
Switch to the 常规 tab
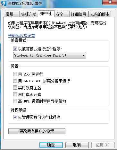pos(11,14)
